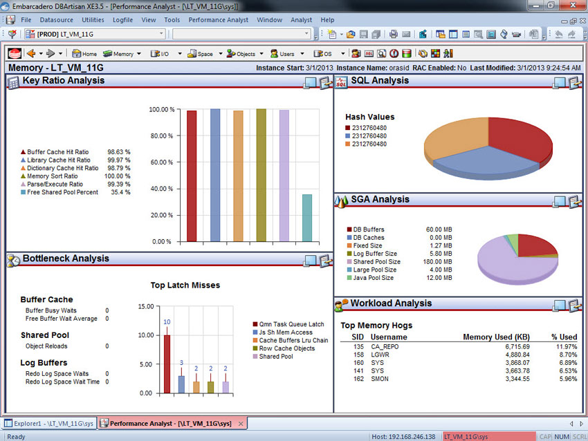588x441 pixels.
Task: Click the red-green database cylinder icon
Action: (407, 54)
